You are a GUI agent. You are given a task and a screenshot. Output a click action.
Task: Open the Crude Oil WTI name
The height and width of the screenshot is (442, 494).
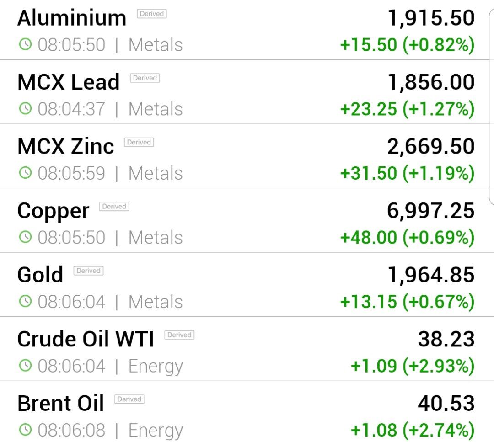tap(86, 339)
